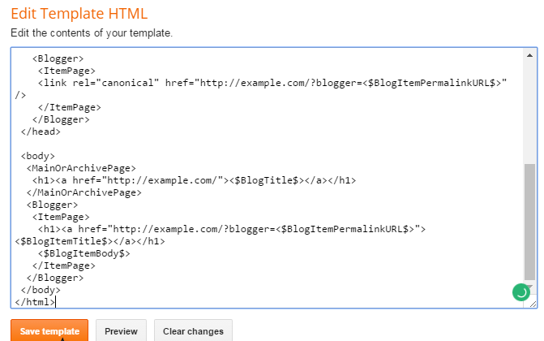
Task: Click the "Edit Template HTML" heading
Action: pyautogui.click(x=79, y=14)
